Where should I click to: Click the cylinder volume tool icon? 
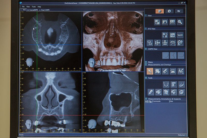click(x=174, y=84)
